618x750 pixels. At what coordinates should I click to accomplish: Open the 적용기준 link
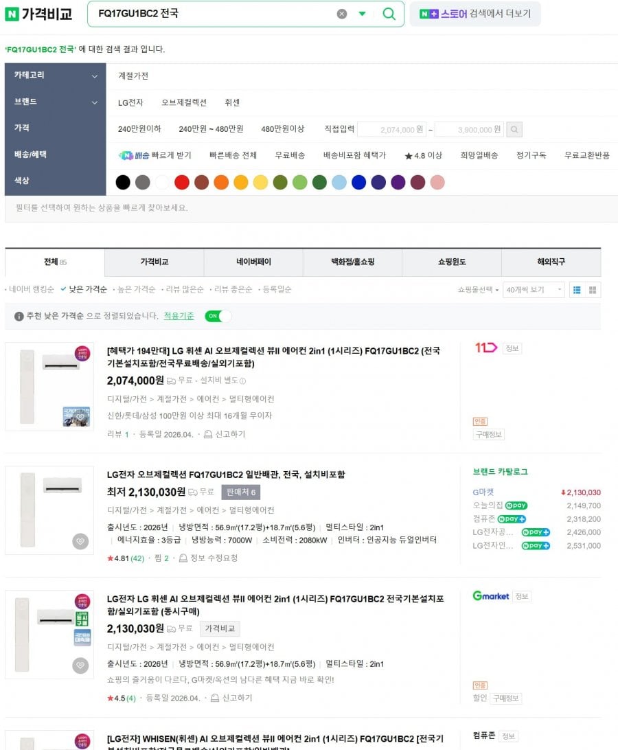point(179,316)
